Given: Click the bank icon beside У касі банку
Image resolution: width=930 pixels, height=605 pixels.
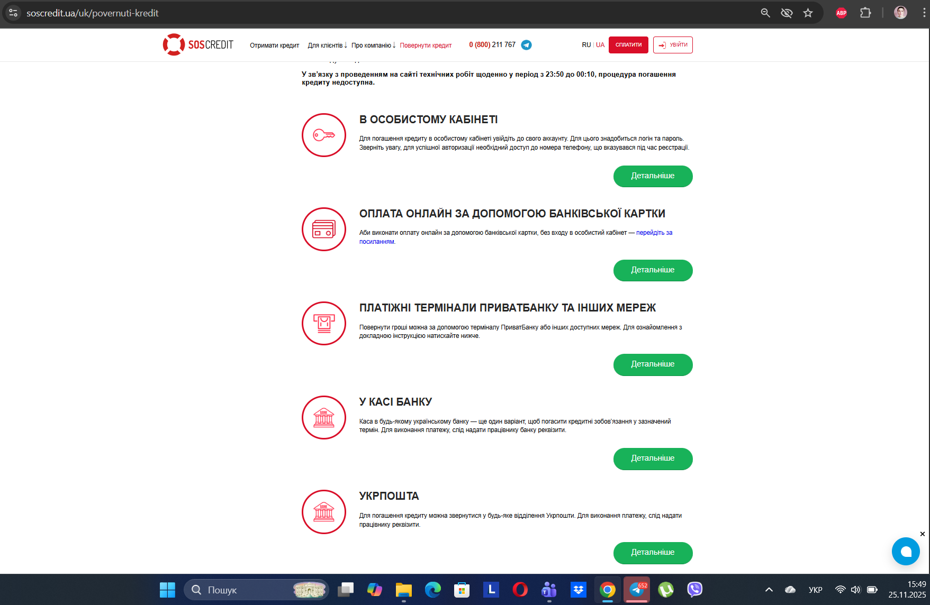Looking at the screenshot, I should [x=324, y=418].
